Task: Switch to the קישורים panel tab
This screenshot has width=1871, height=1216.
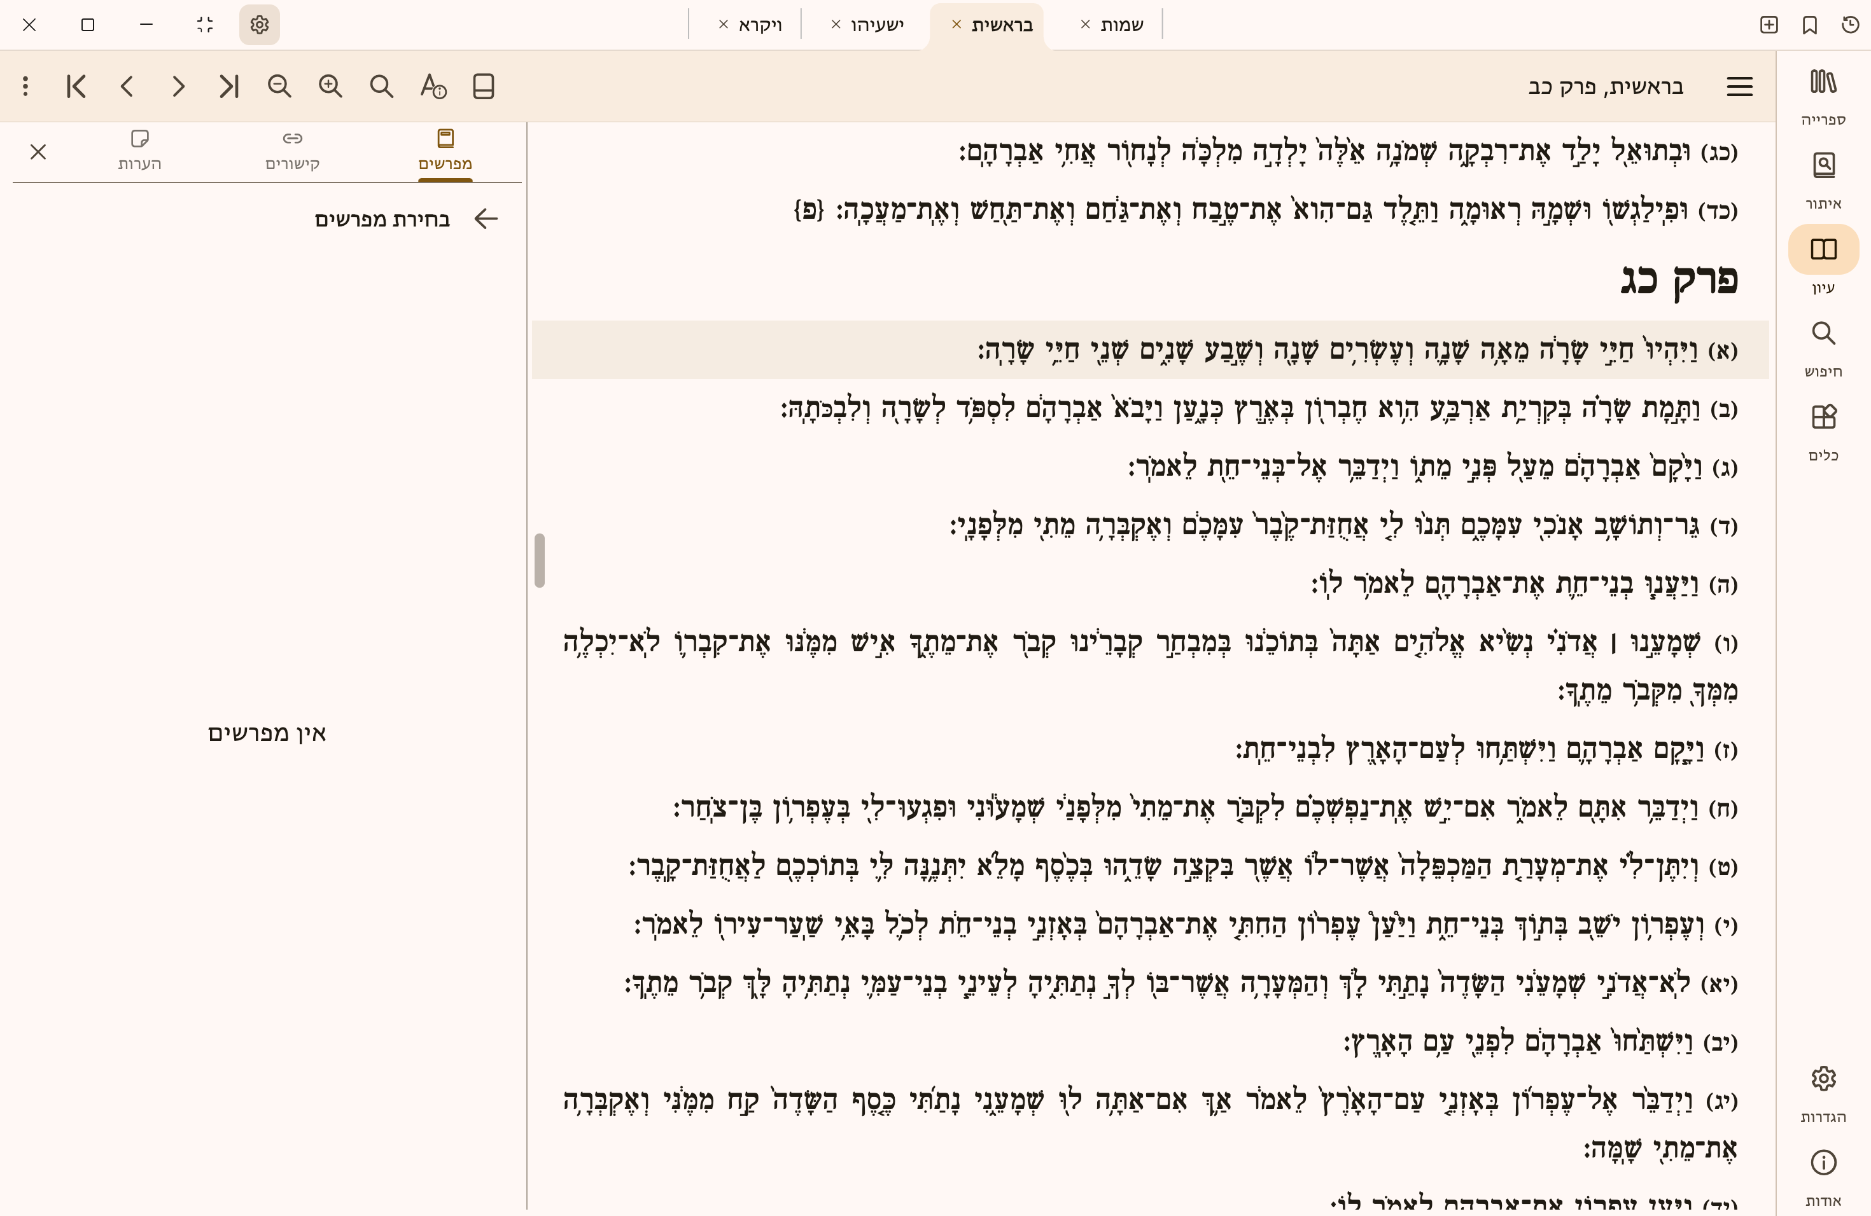Action: [291, 150]
